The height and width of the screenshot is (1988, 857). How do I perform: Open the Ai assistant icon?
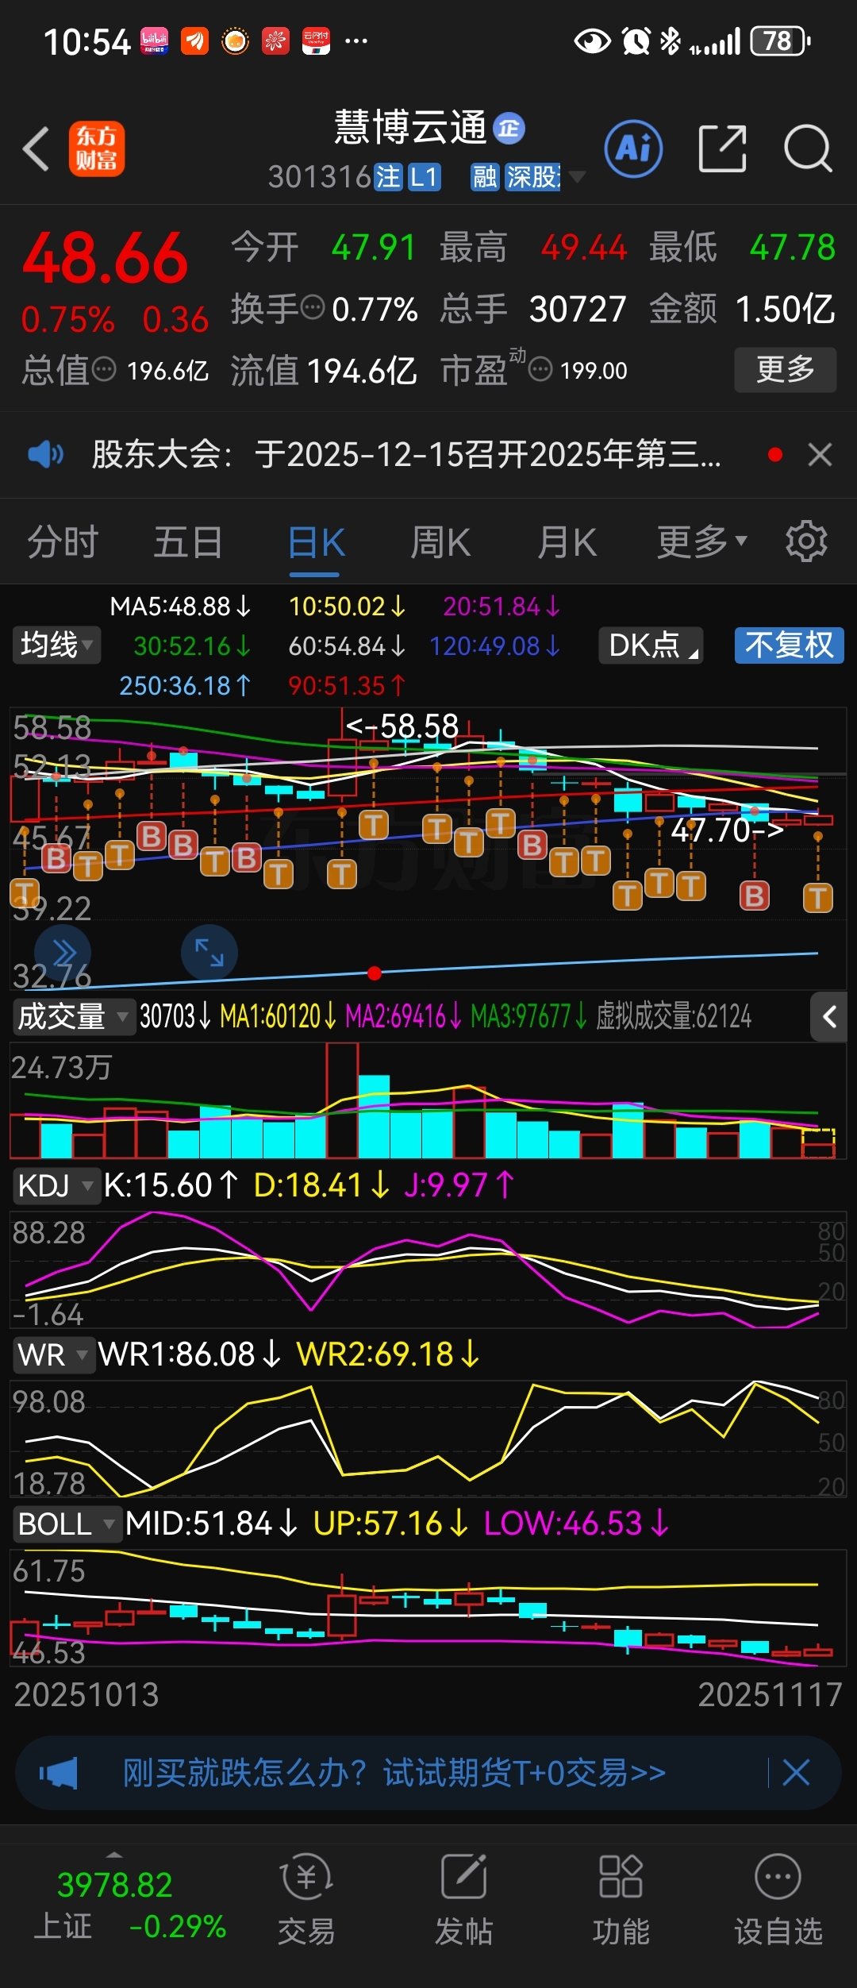633,148
